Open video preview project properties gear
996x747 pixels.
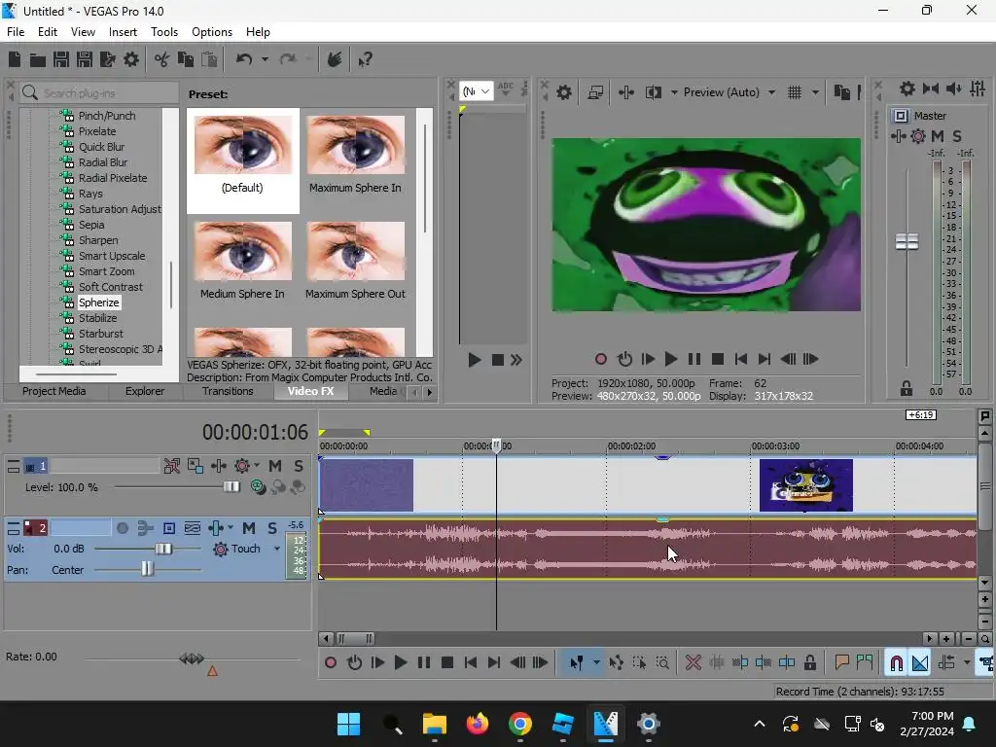[x=564, y=92]
